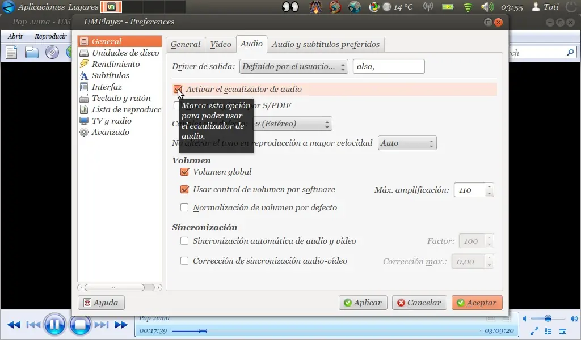The height and width of the screenshot is (340, 581).
Task: Toggle Usar control de volumen por software
Action: pos(184,189)
